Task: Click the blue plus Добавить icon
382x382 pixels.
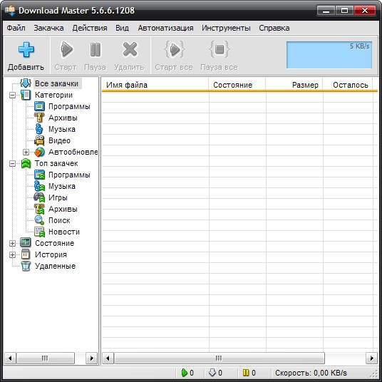Action: pos(26,50)
